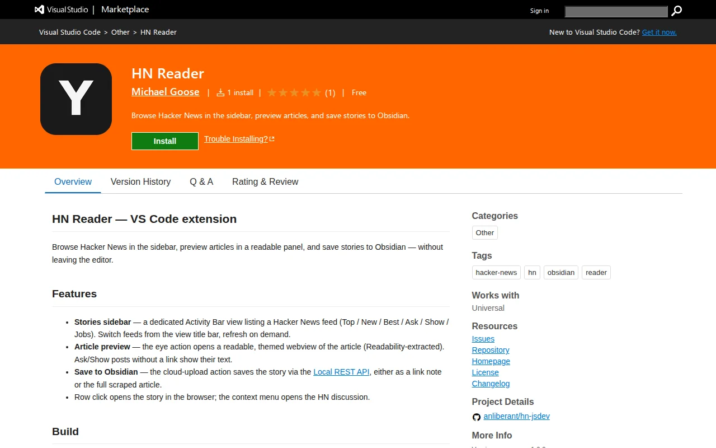Click the HN Reader extension title
Screen dimensions: 716x448
[x=168, y=73]
